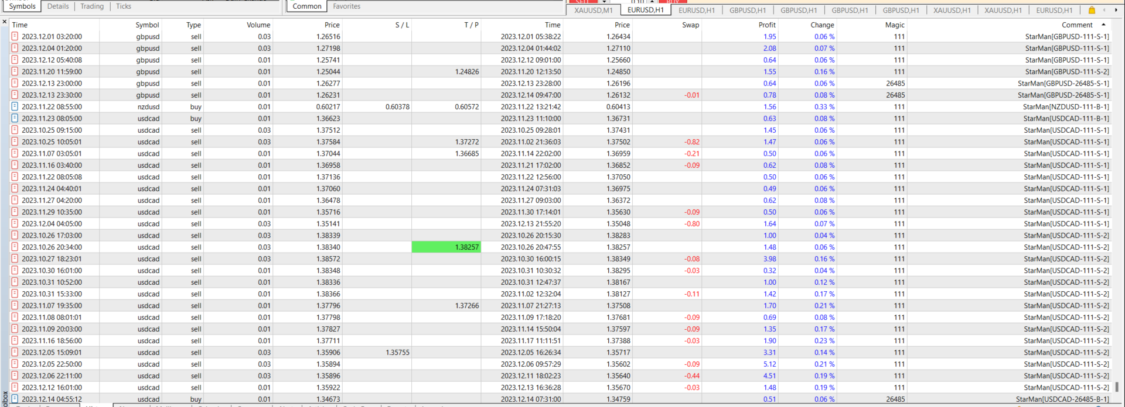1125x407 pixels.
Task: Click the sell order icon for 2023.10.26 17:03:00
Action: (x=15, y=235)
